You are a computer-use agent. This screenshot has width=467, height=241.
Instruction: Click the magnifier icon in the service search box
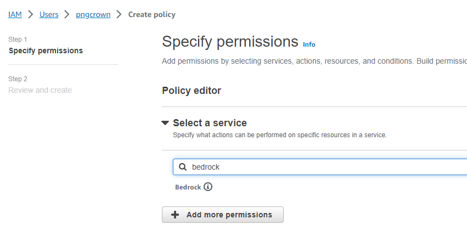coord(182,167)
